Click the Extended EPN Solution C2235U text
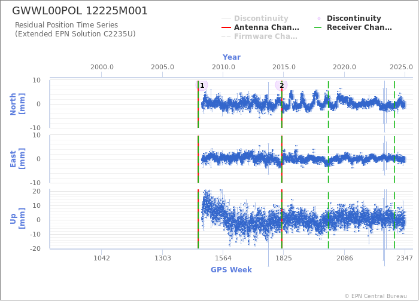The width and height of the screenshot is (419, 301). (75, 34)
